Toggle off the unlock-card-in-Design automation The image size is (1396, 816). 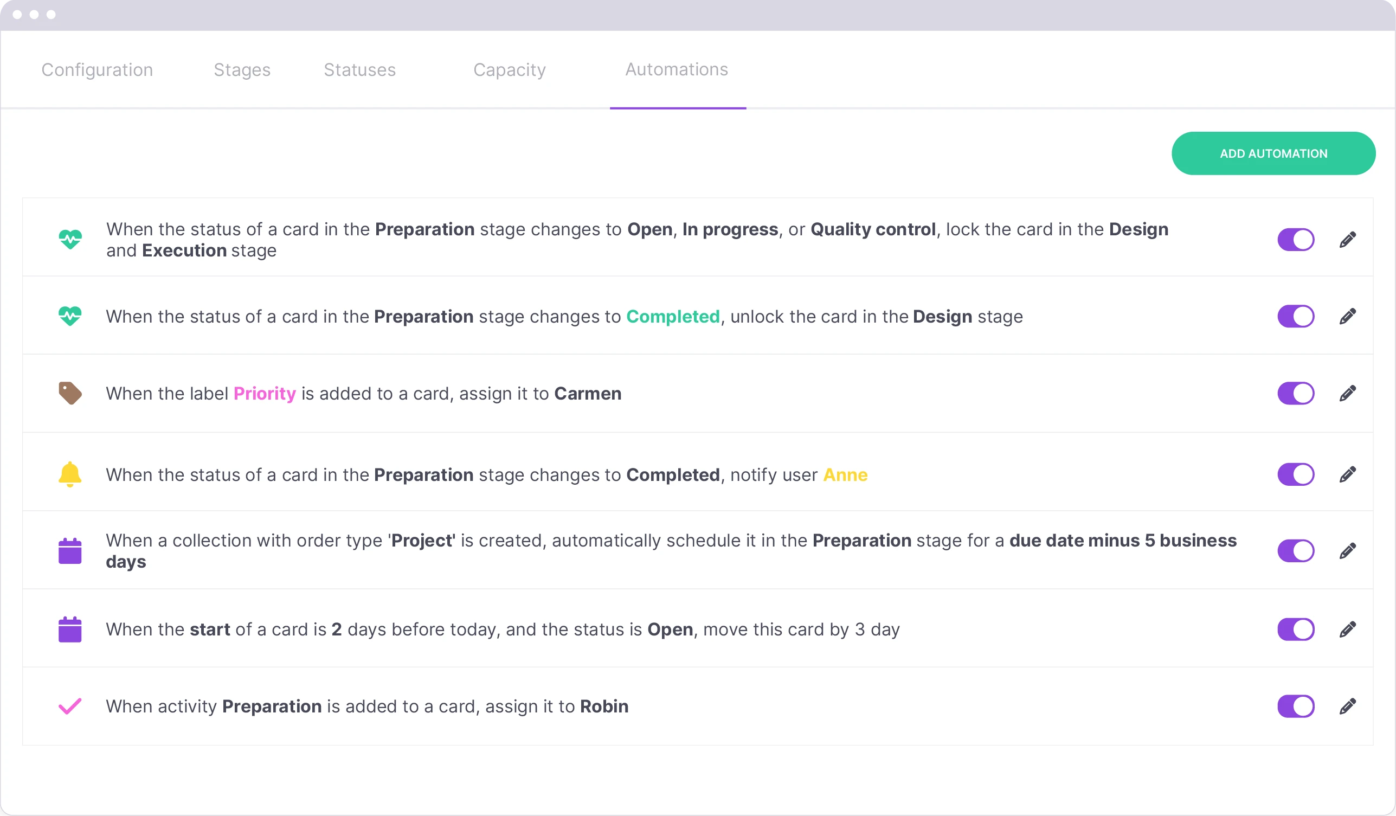(1296, 316)
